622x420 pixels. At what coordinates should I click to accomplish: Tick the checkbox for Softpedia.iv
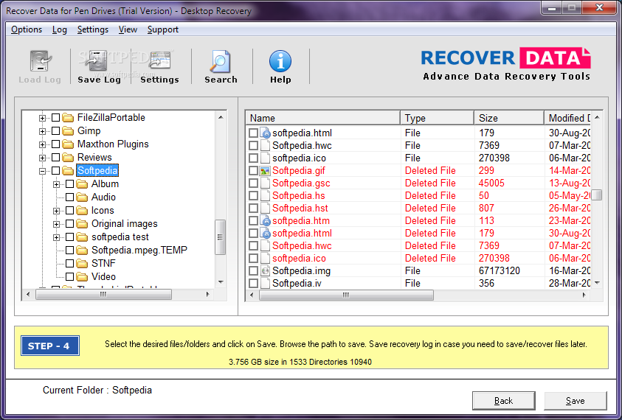pyautogui.click(x=253, y=283)
